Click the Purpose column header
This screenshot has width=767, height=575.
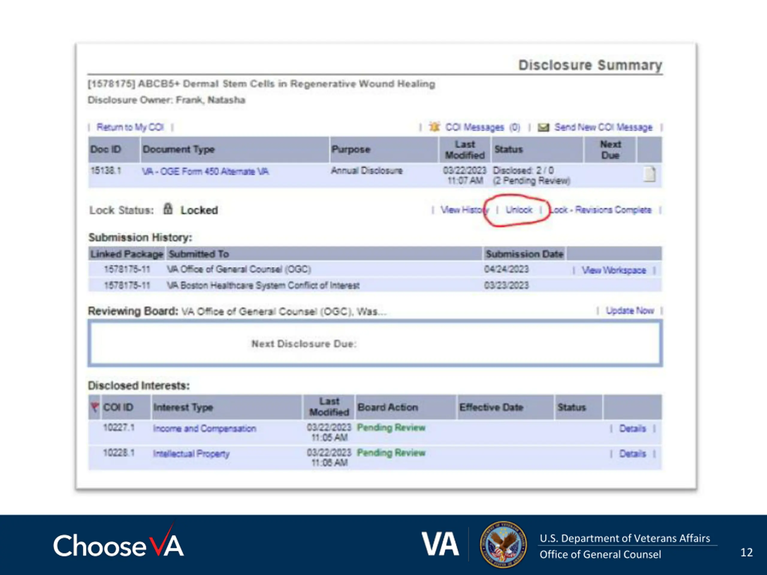point(384,149)
